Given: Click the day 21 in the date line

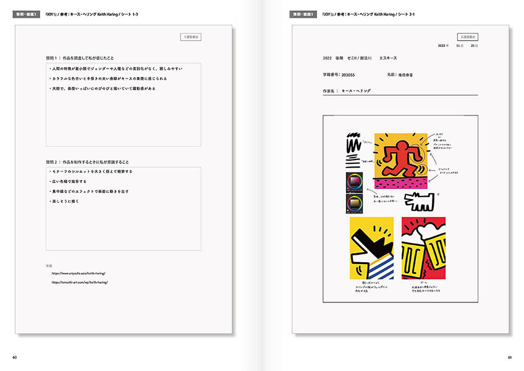Looking at the screenshot, I should pyautogui.click(x=474, y=46).
